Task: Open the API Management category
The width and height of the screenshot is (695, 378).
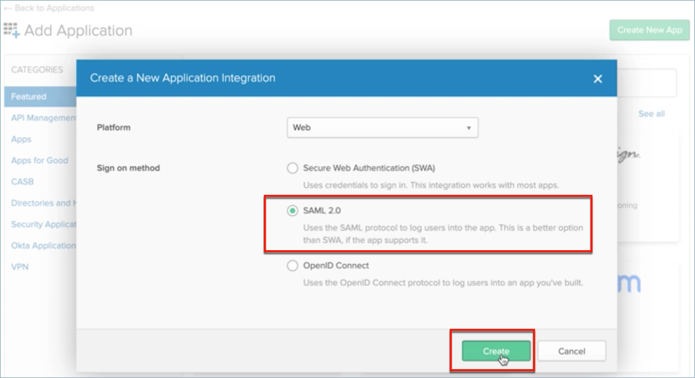Action: (43, 118)
